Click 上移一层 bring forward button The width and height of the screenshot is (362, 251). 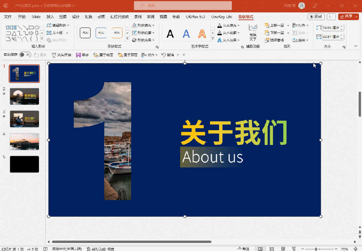[x=274, y=26]
